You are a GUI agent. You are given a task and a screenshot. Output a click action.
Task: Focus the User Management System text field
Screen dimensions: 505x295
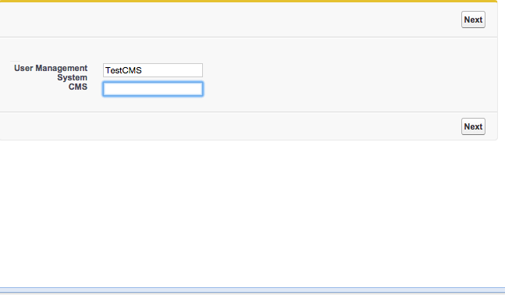(153, 70)
